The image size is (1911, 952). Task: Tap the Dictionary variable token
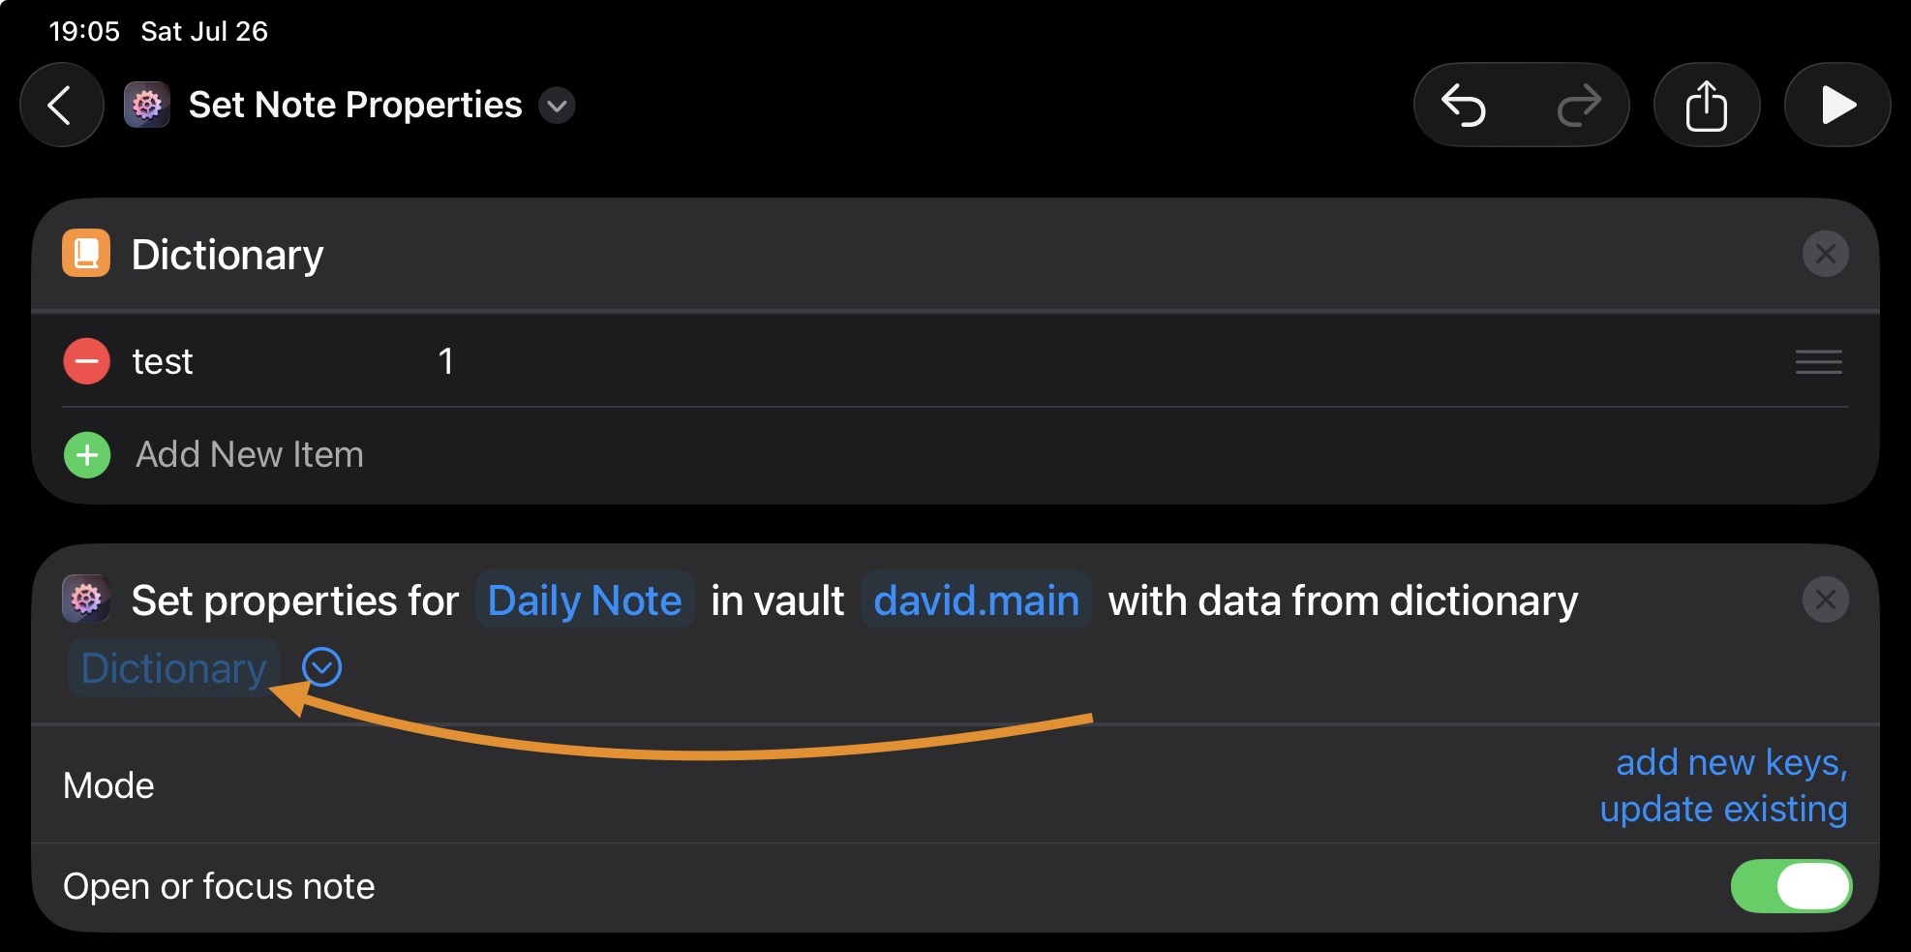[x=173, y=668]
